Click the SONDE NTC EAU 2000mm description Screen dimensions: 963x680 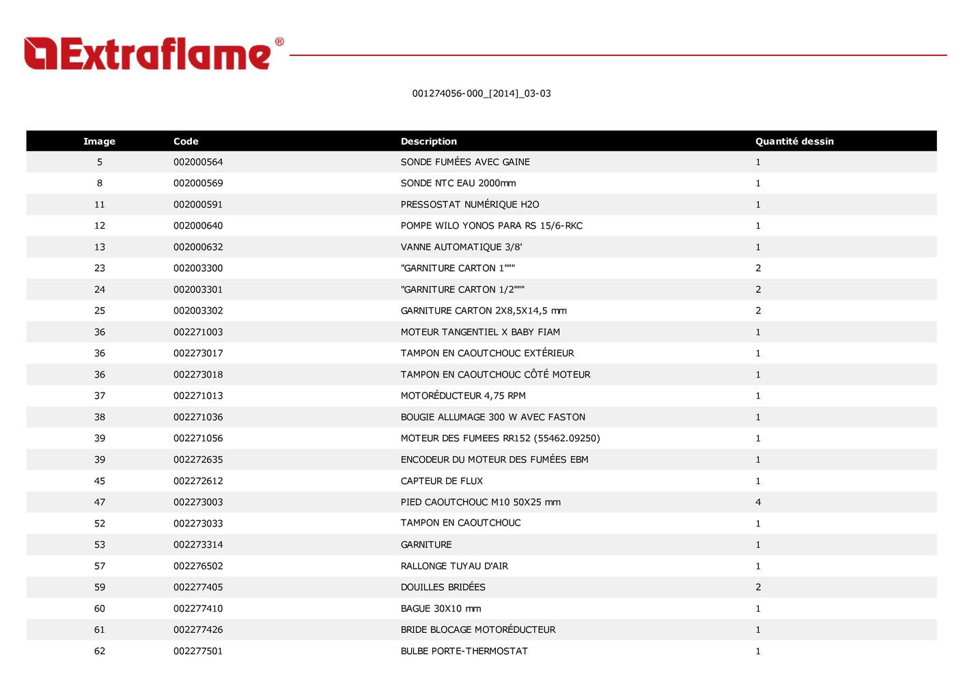point(458,183)
